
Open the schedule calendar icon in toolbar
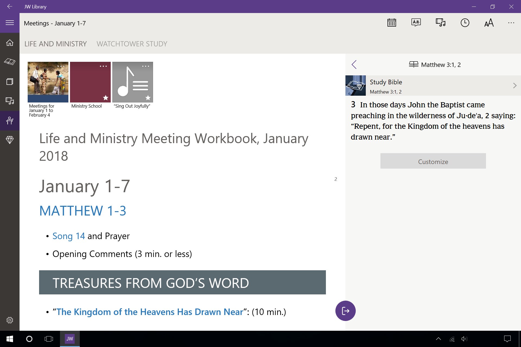pyautogui.click(x=392, y=23)
